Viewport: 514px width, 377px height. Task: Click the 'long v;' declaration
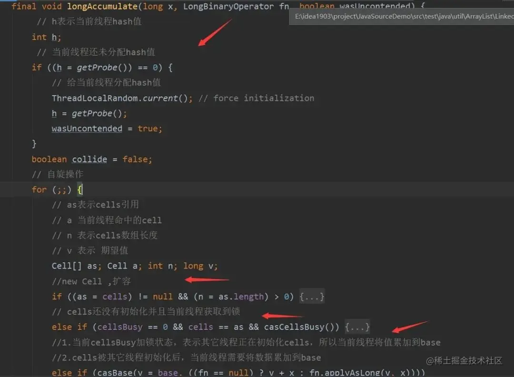[200, 266]
